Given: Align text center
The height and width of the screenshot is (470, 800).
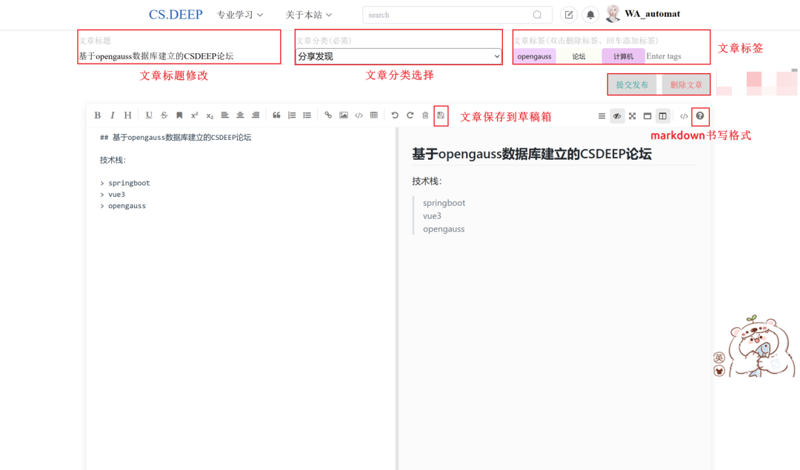Looking at the screenshot, I should pos(240,115).
